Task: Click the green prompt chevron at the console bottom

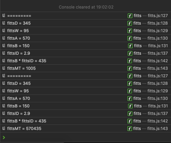Action: click(4, 138)
